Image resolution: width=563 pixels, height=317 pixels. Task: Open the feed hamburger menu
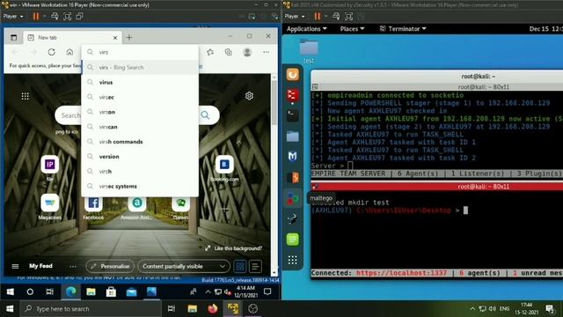(x=15, y=266)
